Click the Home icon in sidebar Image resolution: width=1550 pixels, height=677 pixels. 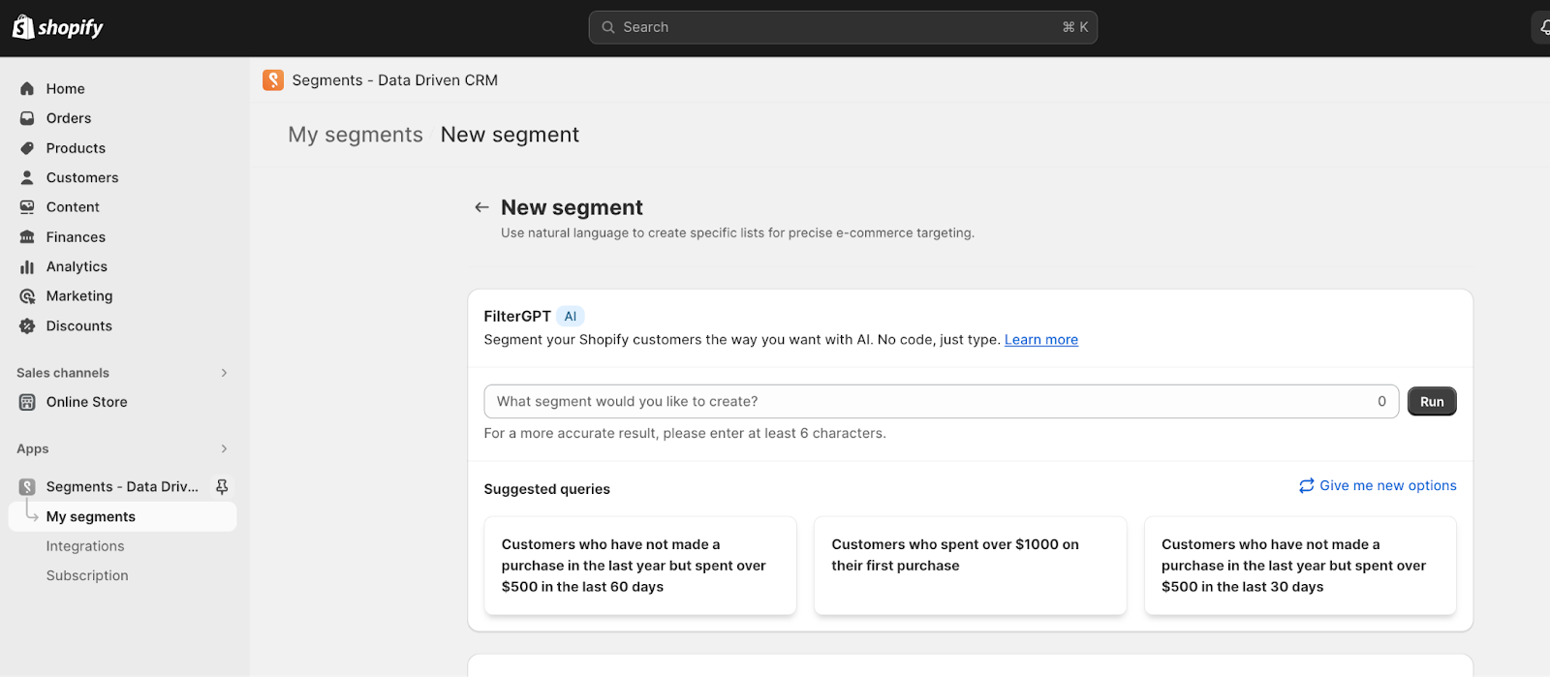pos(27,89)
